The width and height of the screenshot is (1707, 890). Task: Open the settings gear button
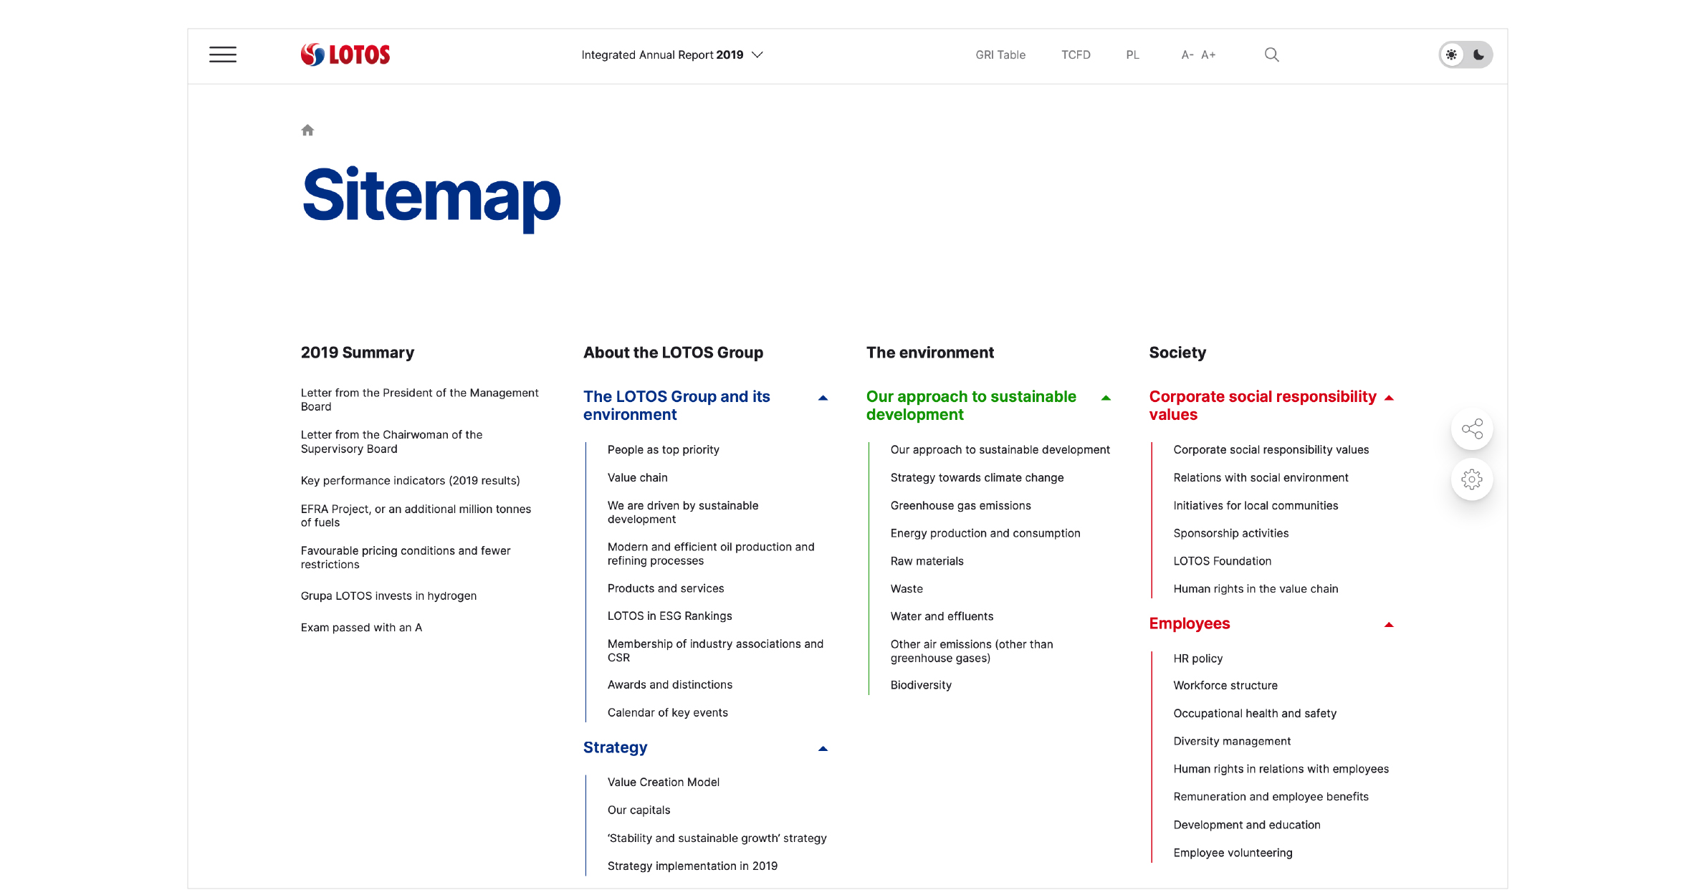click(1472, 479)
